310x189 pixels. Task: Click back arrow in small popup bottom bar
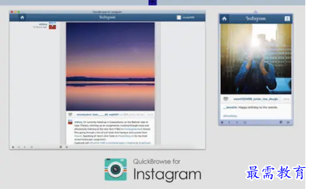tap(229, 122)
